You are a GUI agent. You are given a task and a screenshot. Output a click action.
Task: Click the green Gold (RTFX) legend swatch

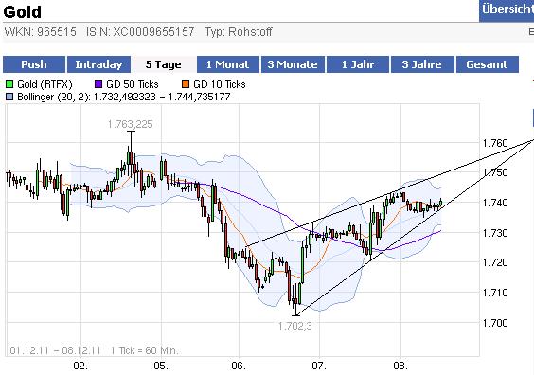pyautogui.click(x=9, y=84)
